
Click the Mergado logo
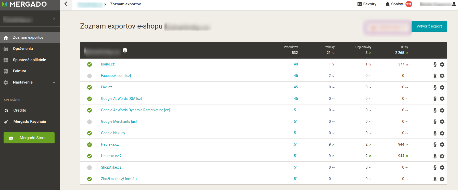(x=24, y=4)
